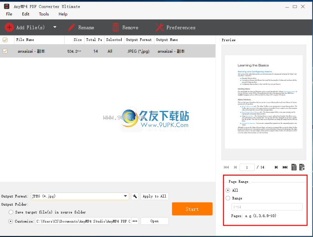Click the Selected column header
The height and width of the screenshot is (237, 313).
coord(114,40)
